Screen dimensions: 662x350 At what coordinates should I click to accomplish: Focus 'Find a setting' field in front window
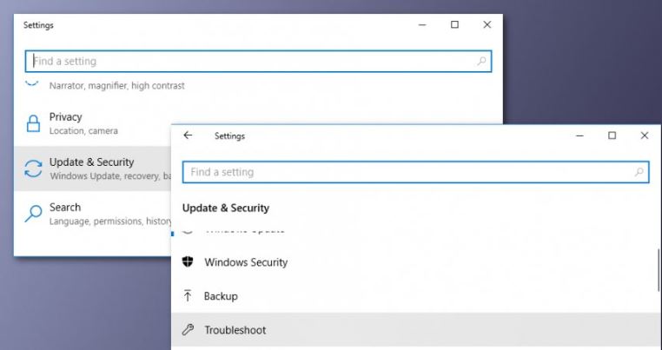[416, 172]
